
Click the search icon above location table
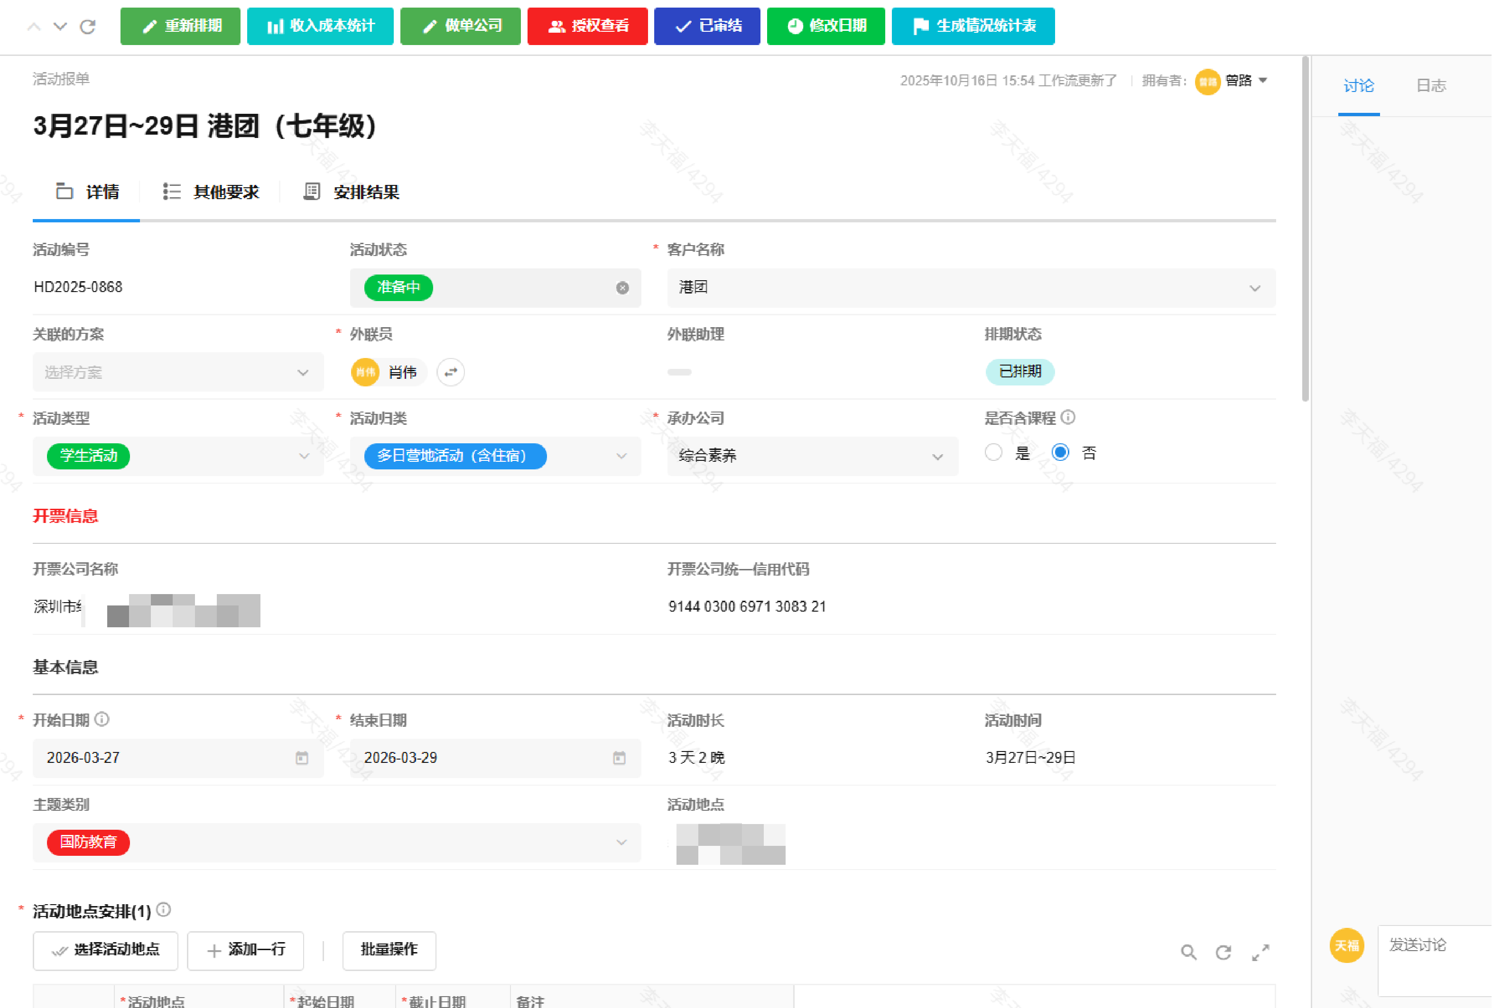coord(1188,952)
